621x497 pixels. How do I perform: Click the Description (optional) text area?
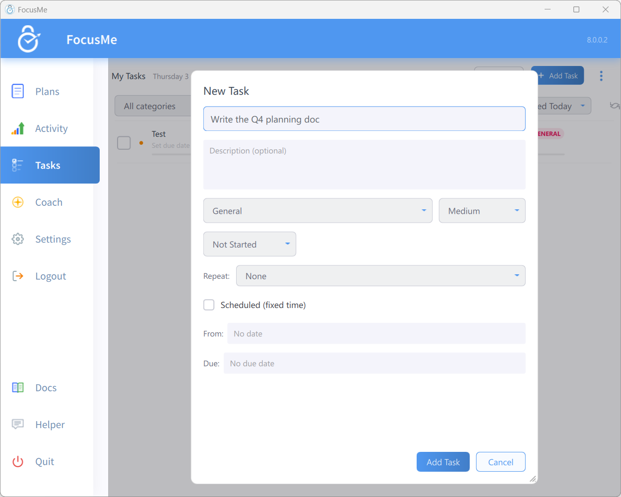coord(365,165)
